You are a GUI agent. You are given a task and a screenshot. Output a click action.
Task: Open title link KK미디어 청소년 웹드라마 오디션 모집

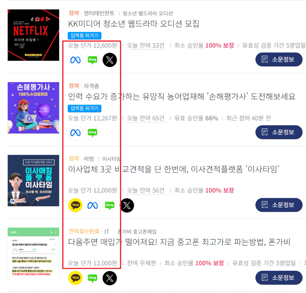134,24
